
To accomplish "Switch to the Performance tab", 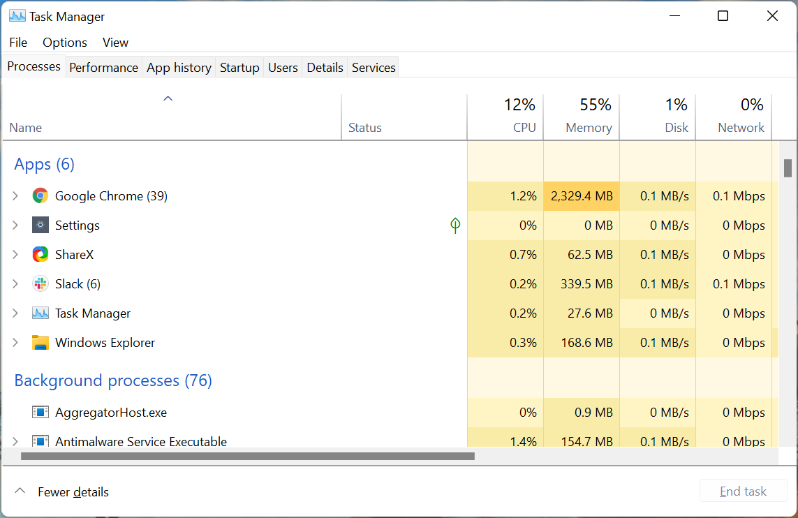I will [x=103, y=66].
